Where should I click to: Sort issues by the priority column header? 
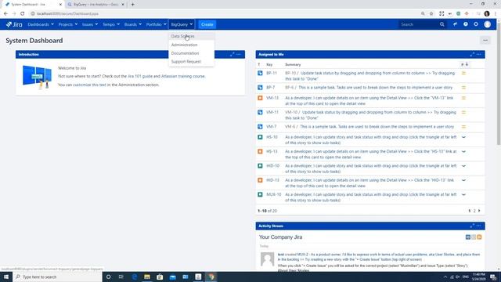[x=464, y=64]
